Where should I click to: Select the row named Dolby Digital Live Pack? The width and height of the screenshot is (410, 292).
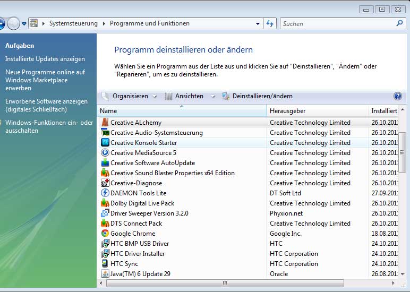pos(248,203)
